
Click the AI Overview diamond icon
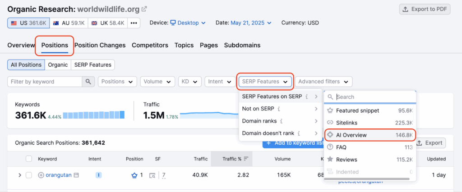[330, 135]
